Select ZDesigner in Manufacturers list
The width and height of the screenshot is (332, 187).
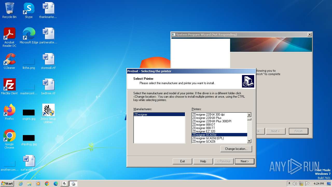159,114
